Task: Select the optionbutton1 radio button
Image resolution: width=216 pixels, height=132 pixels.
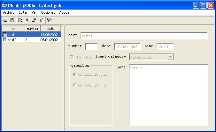Action: click(75, 74)
